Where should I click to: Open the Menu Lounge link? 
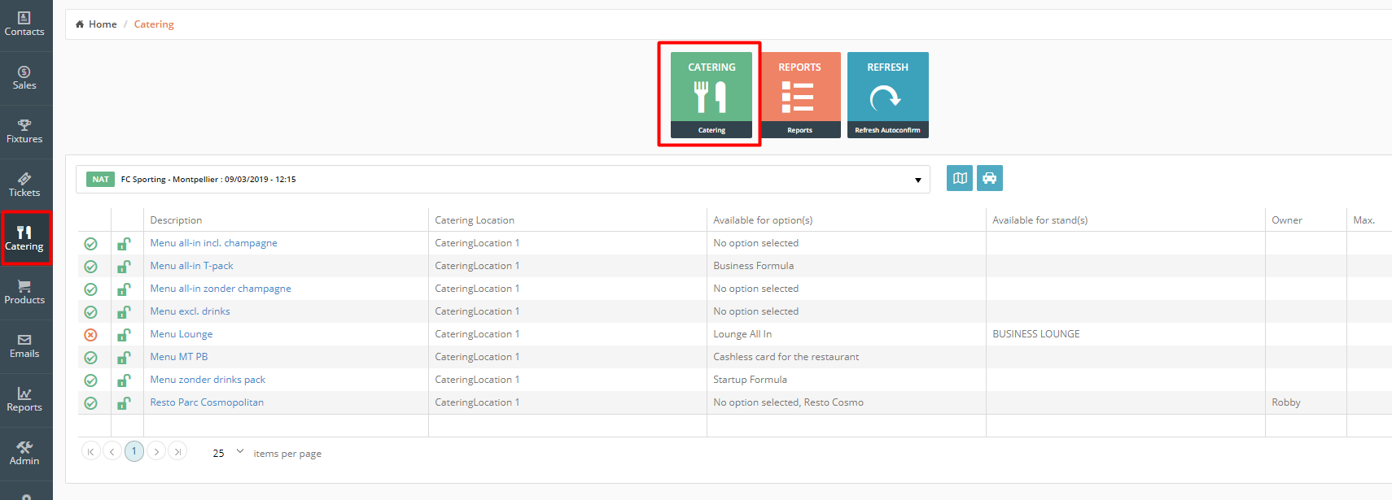(182, 334)
